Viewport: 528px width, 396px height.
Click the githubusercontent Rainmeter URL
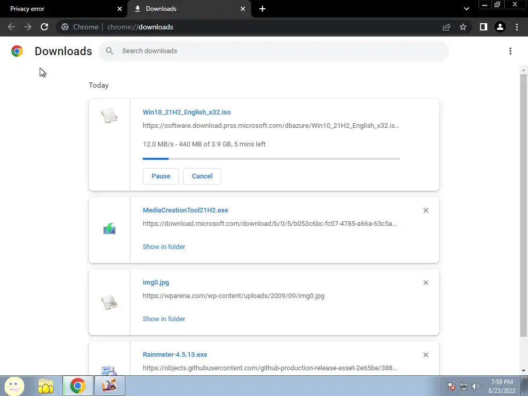(269, 368)
